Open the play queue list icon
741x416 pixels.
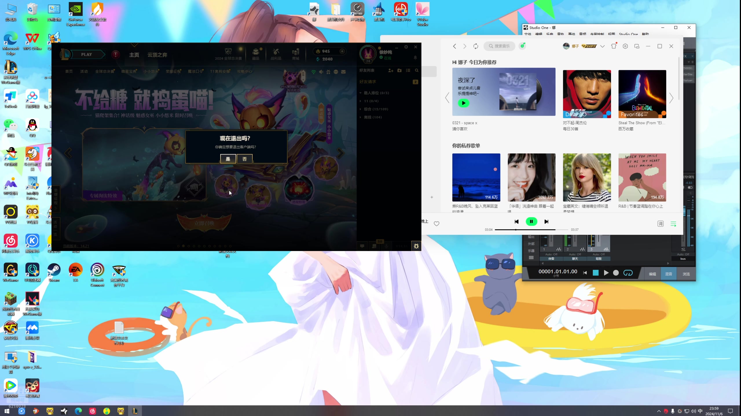coord(673,224)
